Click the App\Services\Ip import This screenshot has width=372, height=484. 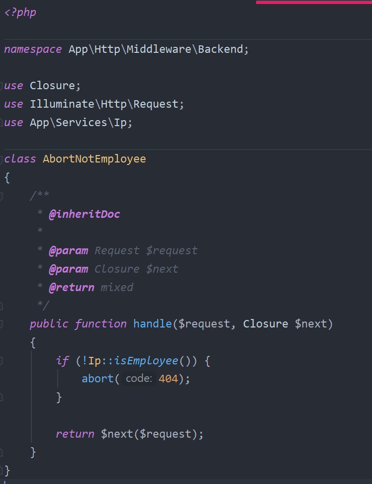point(78,123)
